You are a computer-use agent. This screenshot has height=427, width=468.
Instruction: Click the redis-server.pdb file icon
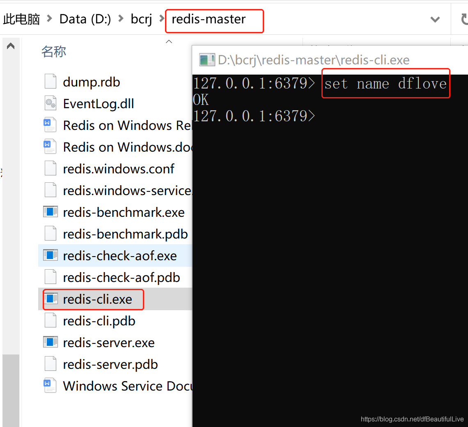50,364
